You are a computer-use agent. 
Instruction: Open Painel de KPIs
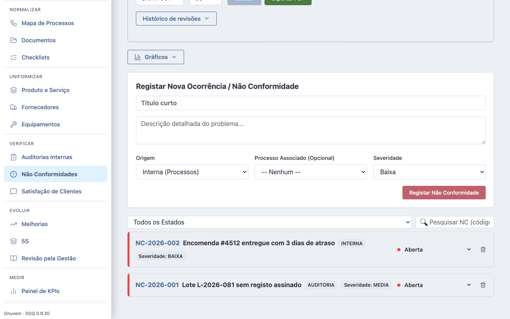[55, 291]
